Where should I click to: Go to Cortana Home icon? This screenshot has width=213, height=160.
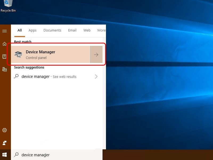click(5, 44)
